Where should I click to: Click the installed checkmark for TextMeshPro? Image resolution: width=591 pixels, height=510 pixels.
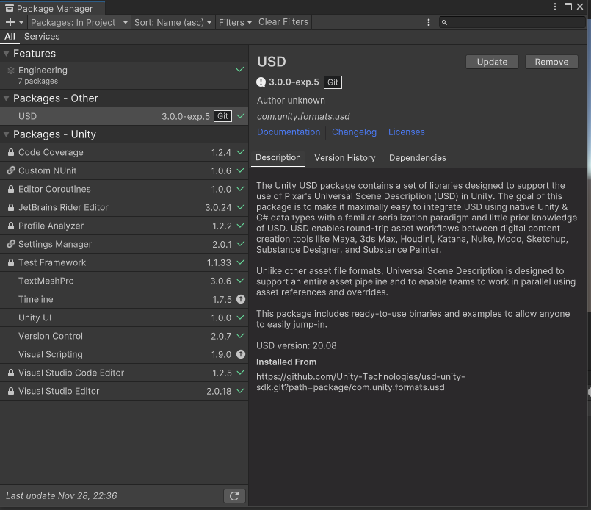pyautogui.click(x=241, y=281)
